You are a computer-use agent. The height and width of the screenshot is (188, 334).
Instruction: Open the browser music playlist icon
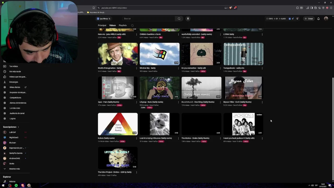click(x=308, y=8)
